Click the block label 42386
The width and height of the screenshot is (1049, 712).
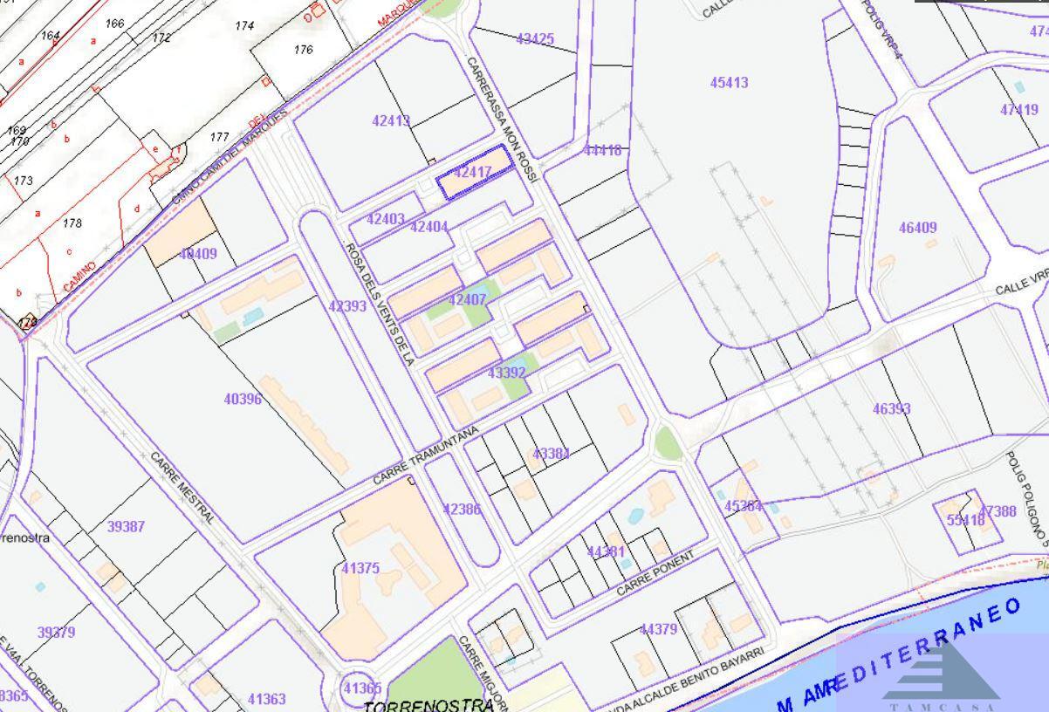(462, 509)
